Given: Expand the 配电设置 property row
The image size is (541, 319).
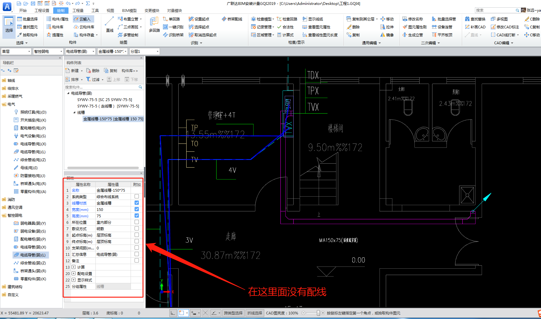Looking at the screenshot, I should pyautogui.click(x=73, y=274).
